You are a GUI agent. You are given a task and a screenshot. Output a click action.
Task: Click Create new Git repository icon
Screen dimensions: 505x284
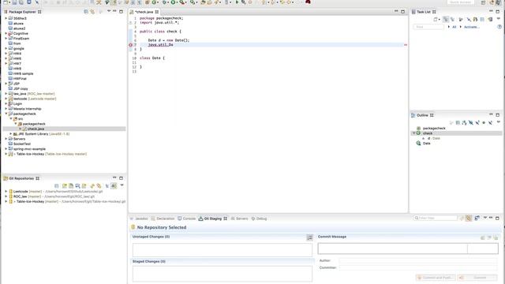84,186
